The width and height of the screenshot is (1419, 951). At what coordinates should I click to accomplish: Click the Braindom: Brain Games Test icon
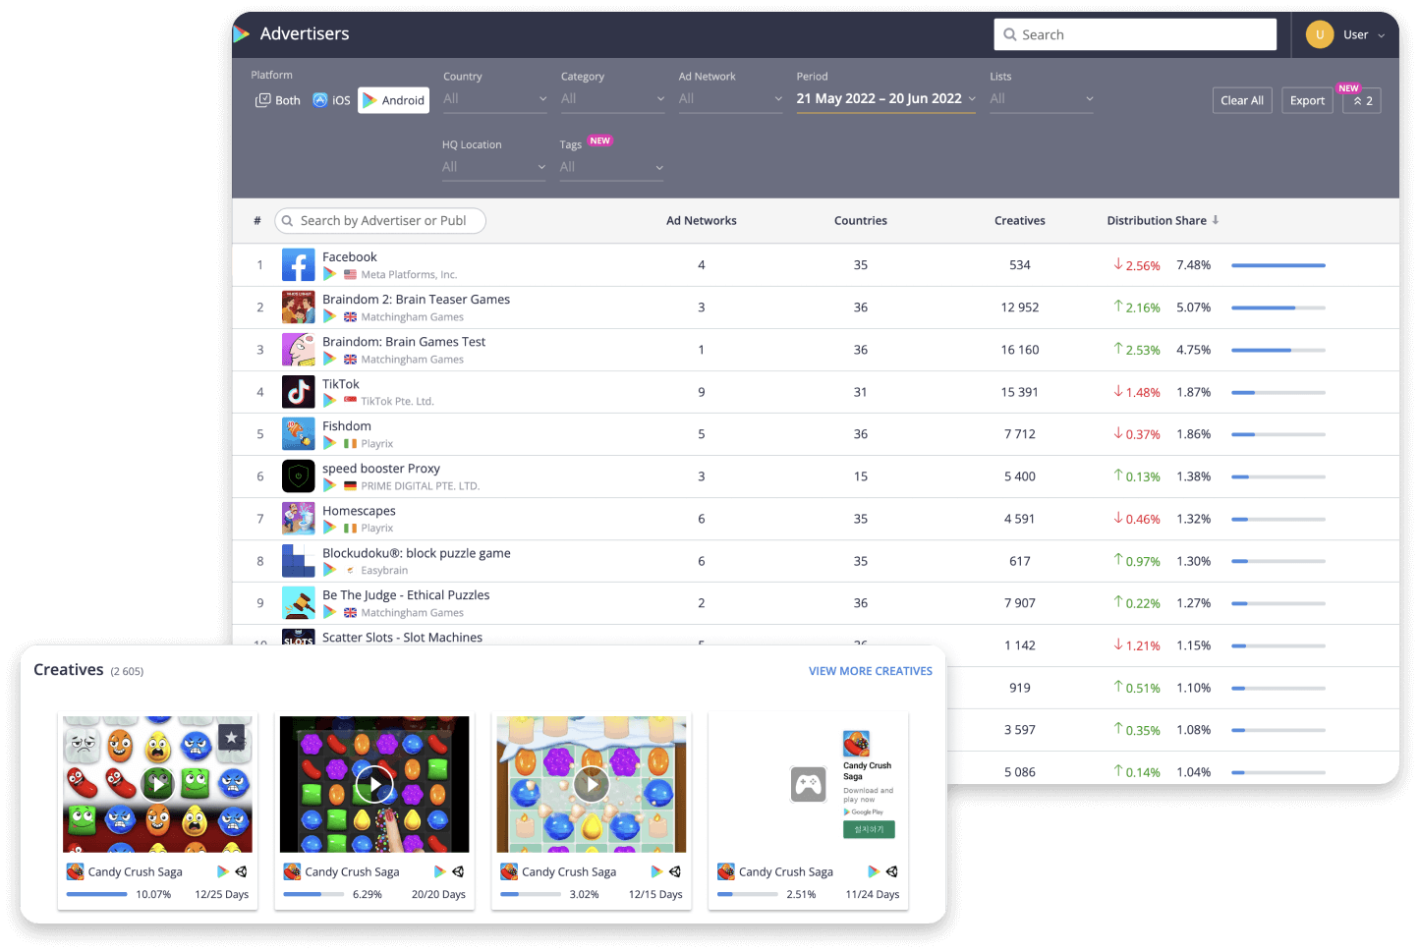pos(299,350)
